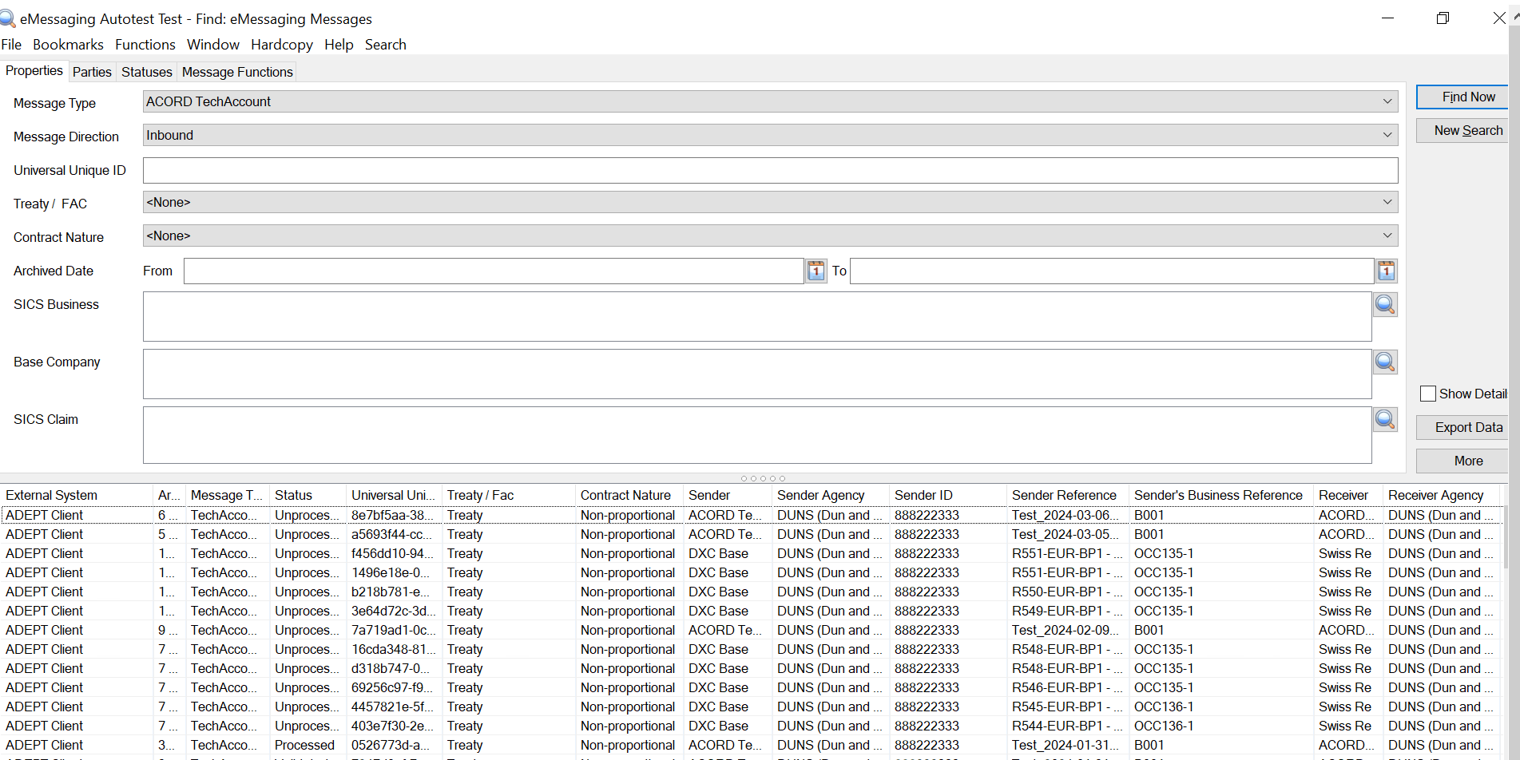Click the application magnifier icon in title bar
This screenshot has width=1520, height=760.
[7, 18]
